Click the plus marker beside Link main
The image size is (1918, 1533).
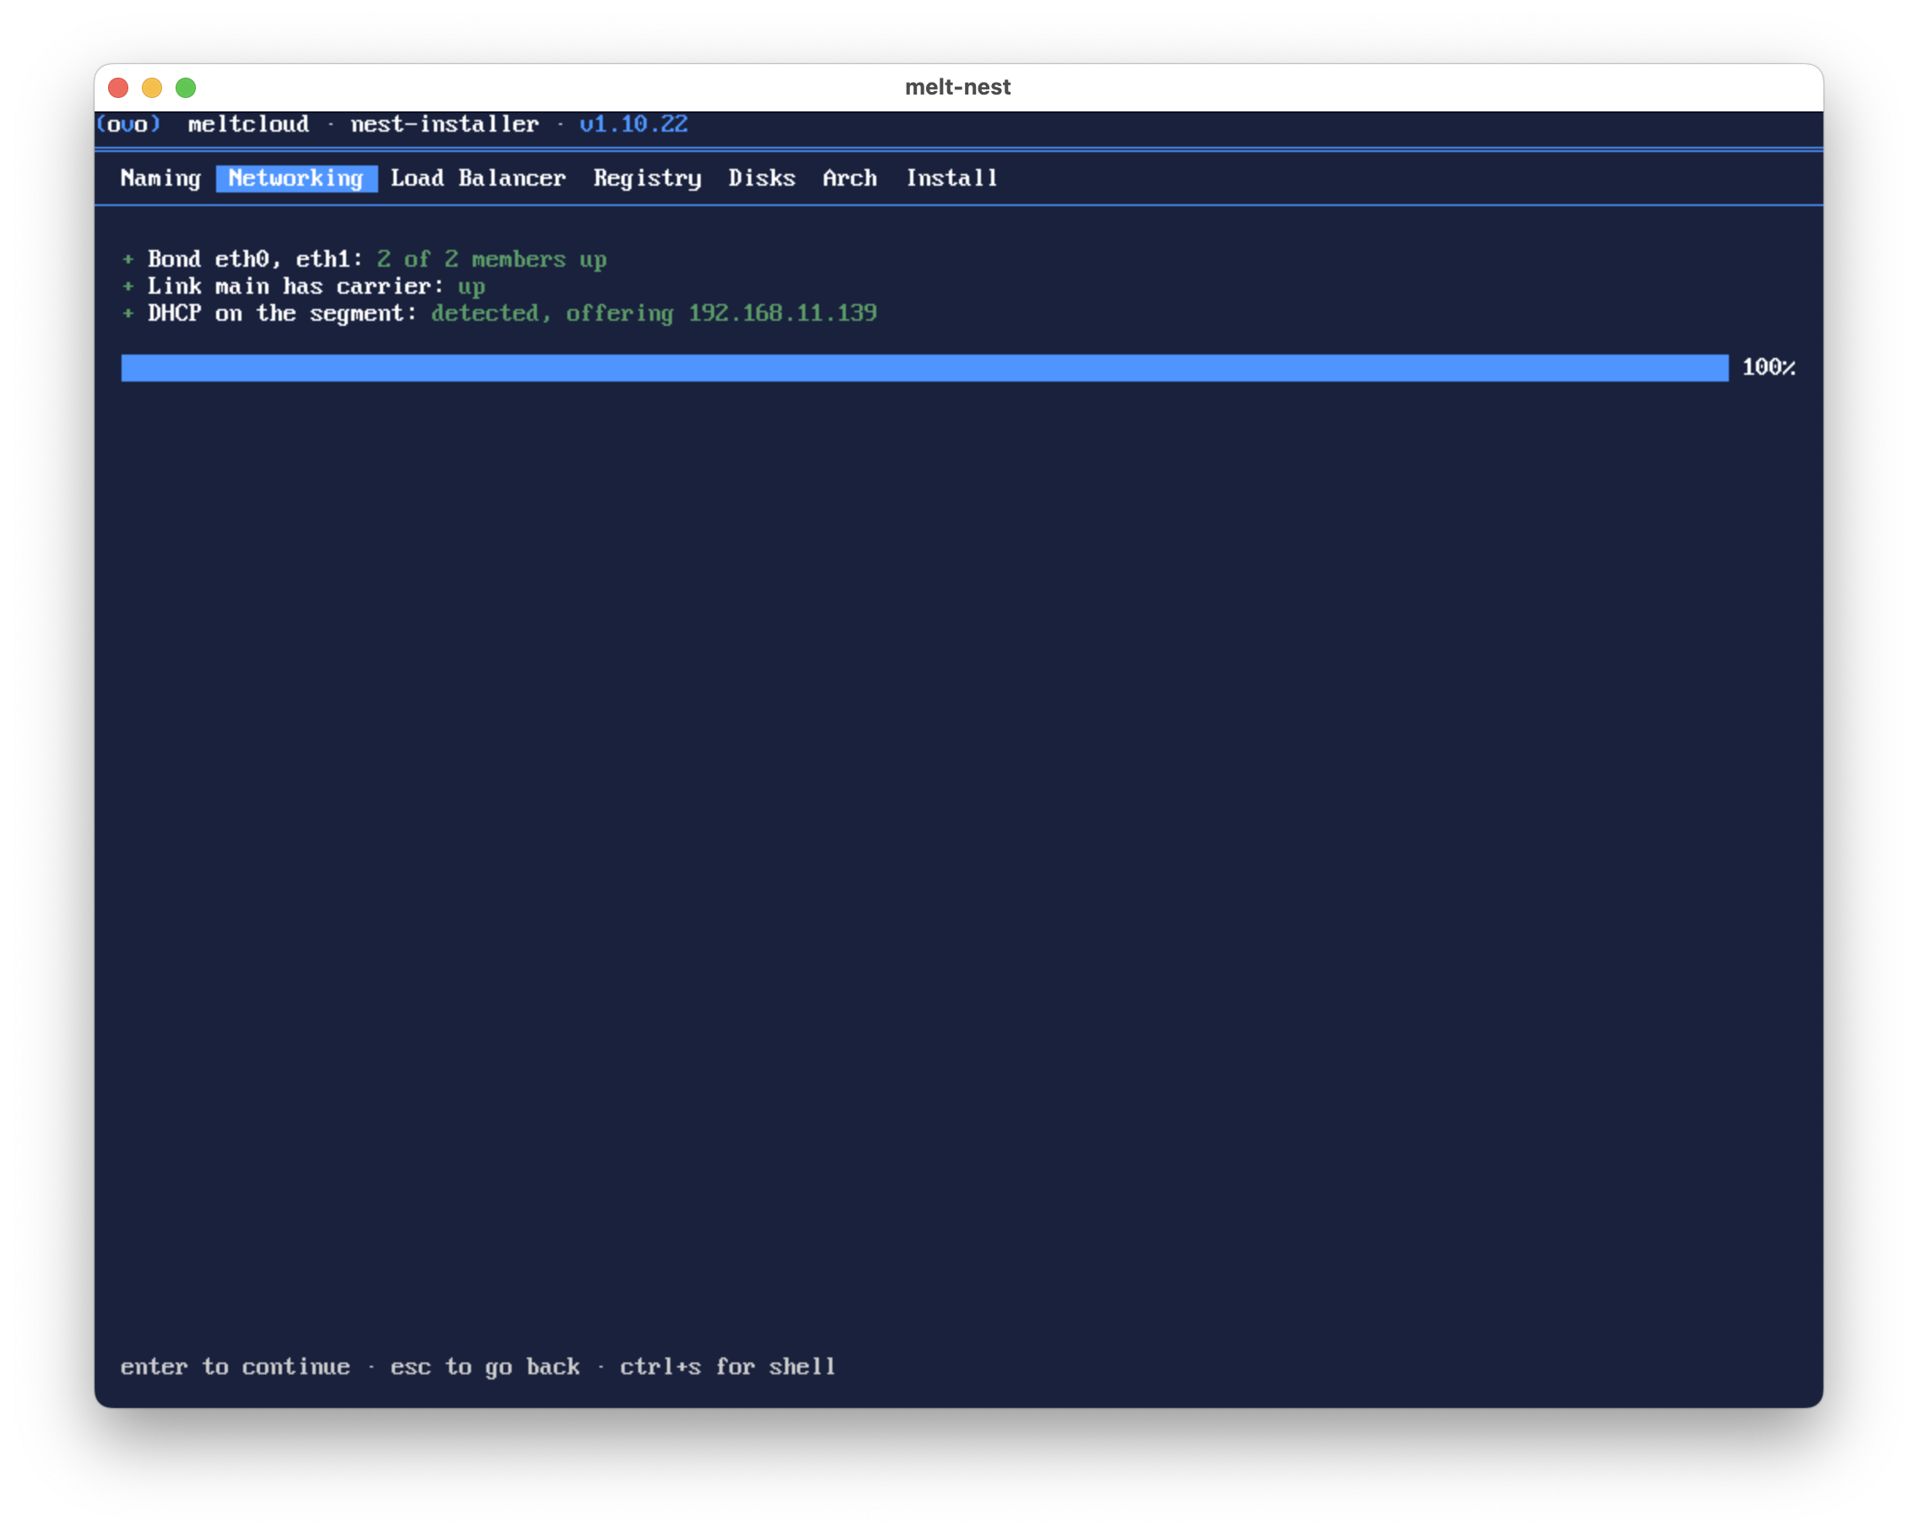(x=128, y=285)
